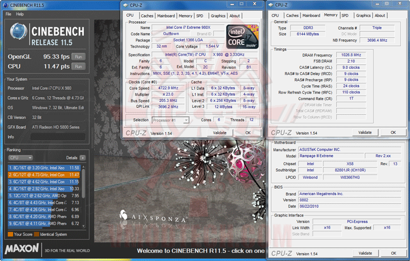Click the Rampage III Extreme model field
Screen dimensions: 410x261
(x=331, y=156)
